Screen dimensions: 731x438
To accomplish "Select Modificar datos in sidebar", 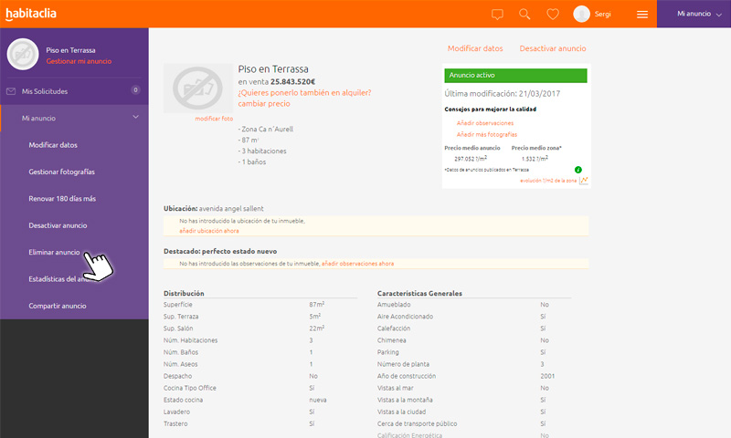I will tap(53, 145).
